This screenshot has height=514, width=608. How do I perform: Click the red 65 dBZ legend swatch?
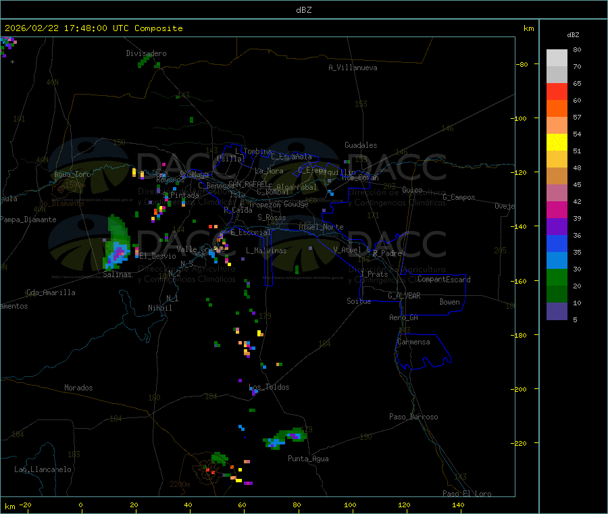point(557,91)
